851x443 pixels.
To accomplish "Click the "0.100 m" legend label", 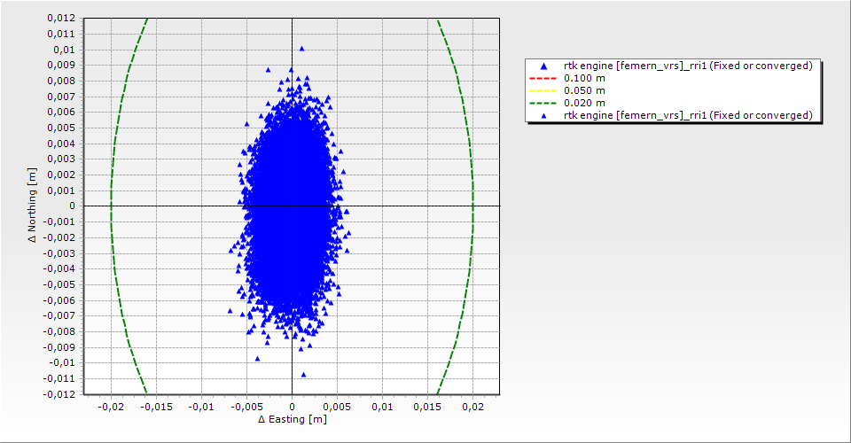I will coord(584,79).
